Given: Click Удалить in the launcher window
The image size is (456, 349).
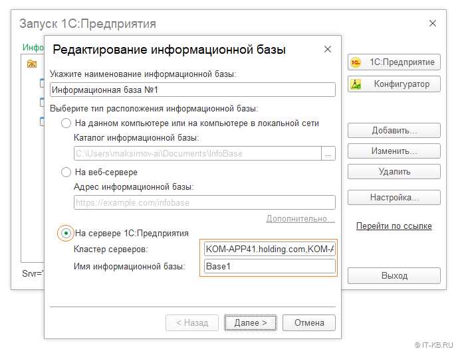Looking at the screenshot, I should pyautogui.click(x=394, y=172).
